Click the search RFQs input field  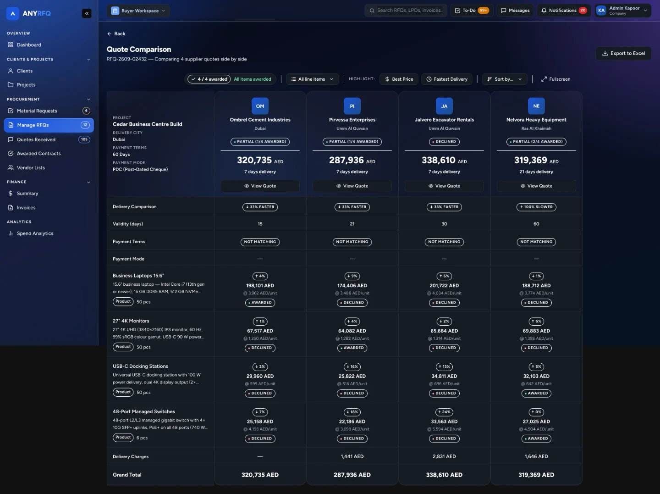click(406, 11)
